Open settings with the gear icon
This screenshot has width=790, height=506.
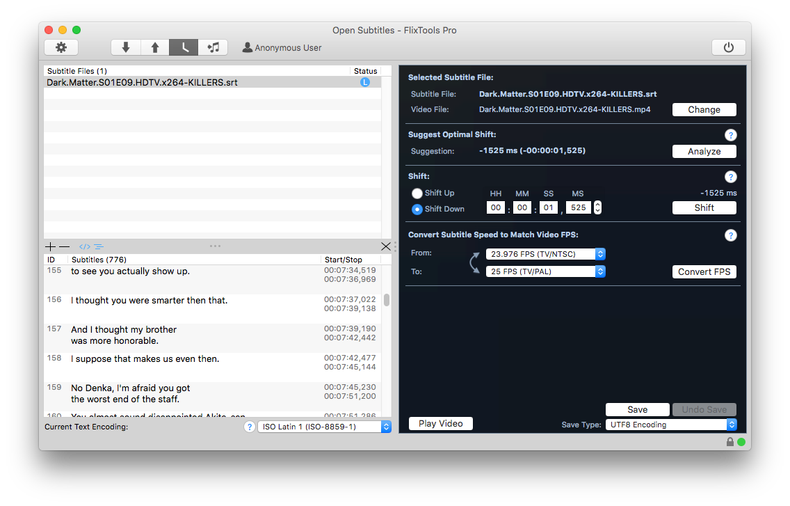61,47
